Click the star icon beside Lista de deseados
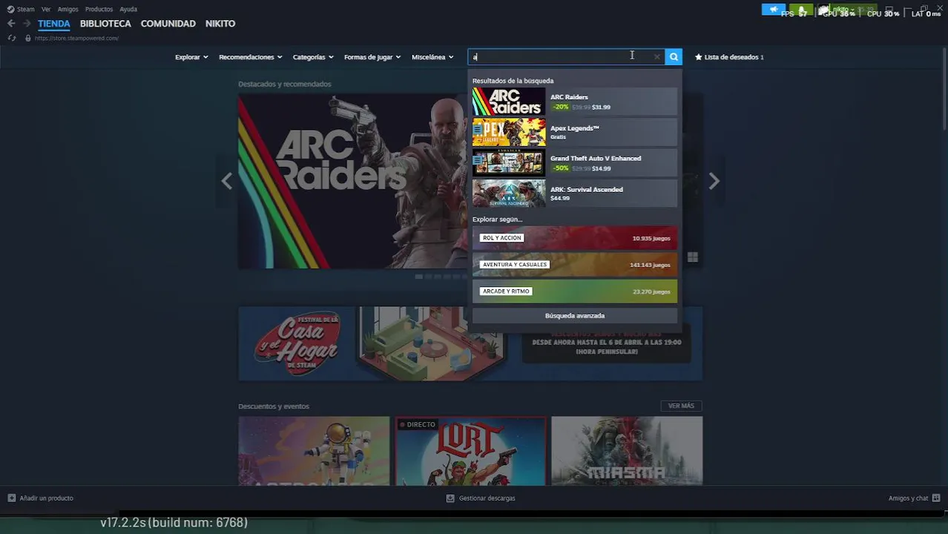 (x=698, y=57)
